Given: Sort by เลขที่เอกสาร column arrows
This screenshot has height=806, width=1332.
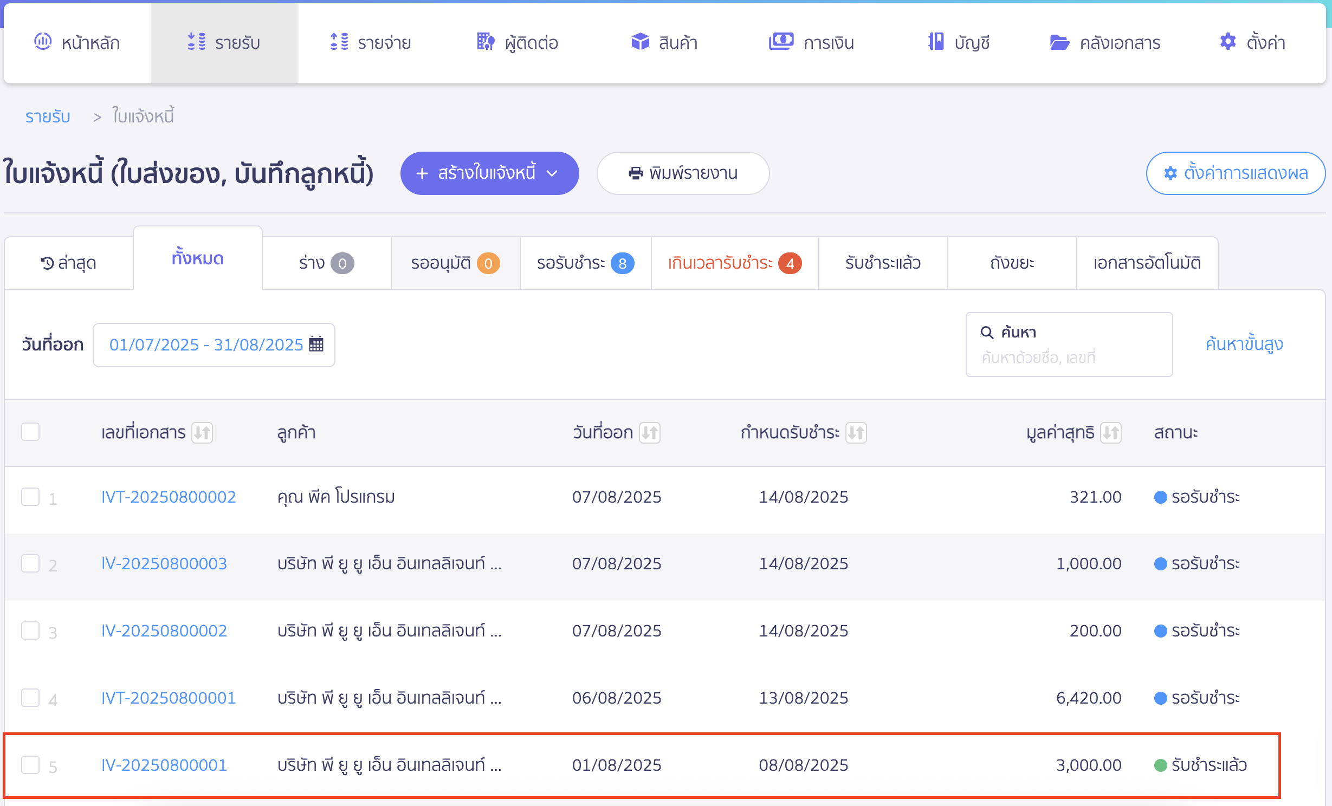Looking at the screenshot, I should (x=202, y=433).
